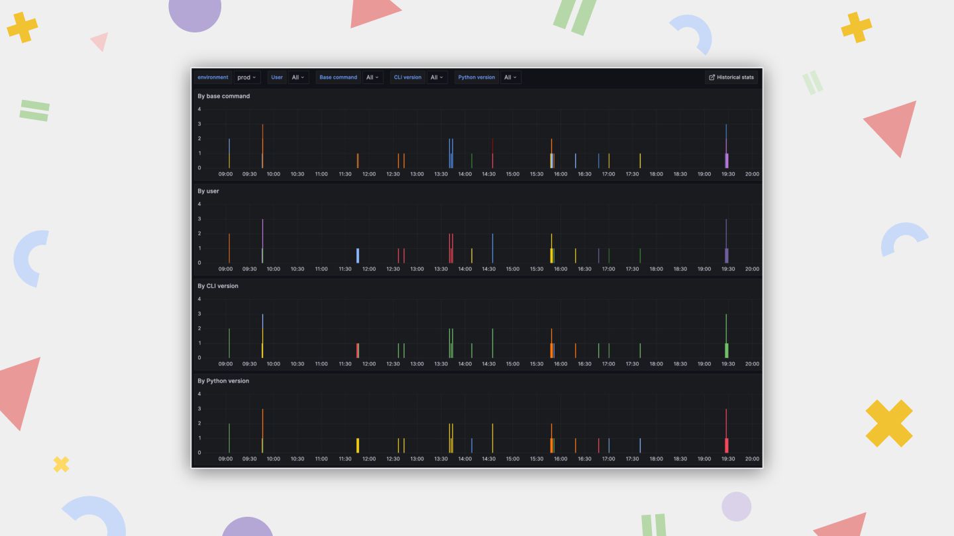Viewport: 954px width, 536px height.
Task: Open the Python version All dropdown
Action: (x=511, y=77)
